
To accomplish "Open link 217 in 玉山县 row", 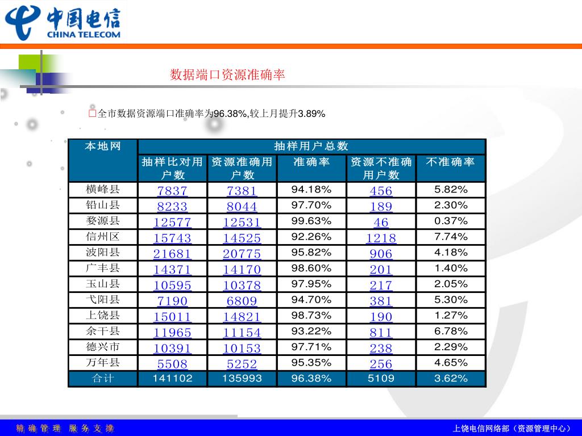I will 381,285.
